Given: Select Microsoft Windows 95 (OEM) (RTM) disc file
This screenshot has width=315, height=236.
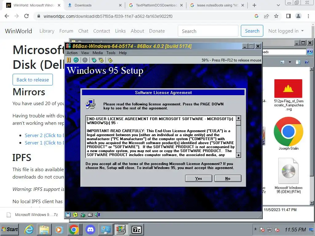Looking at the screenshot, I should pyautogui.click(x=289, y=176).
